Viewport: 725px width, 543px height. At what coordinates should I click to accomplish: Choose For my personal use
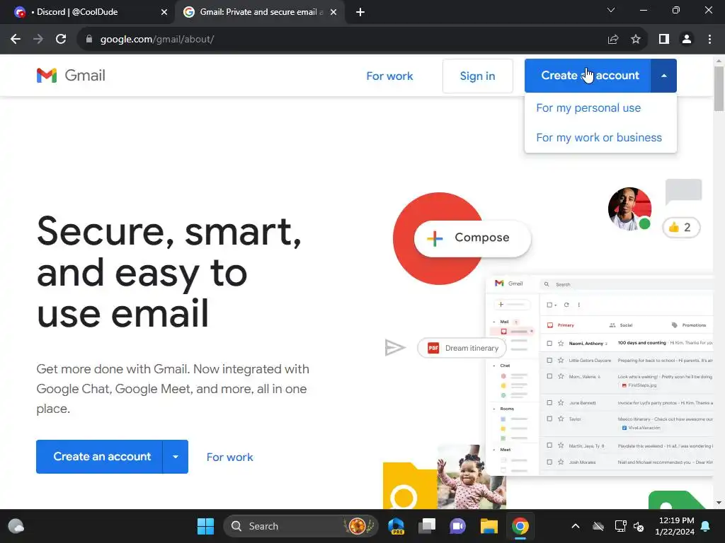[588, 108]
